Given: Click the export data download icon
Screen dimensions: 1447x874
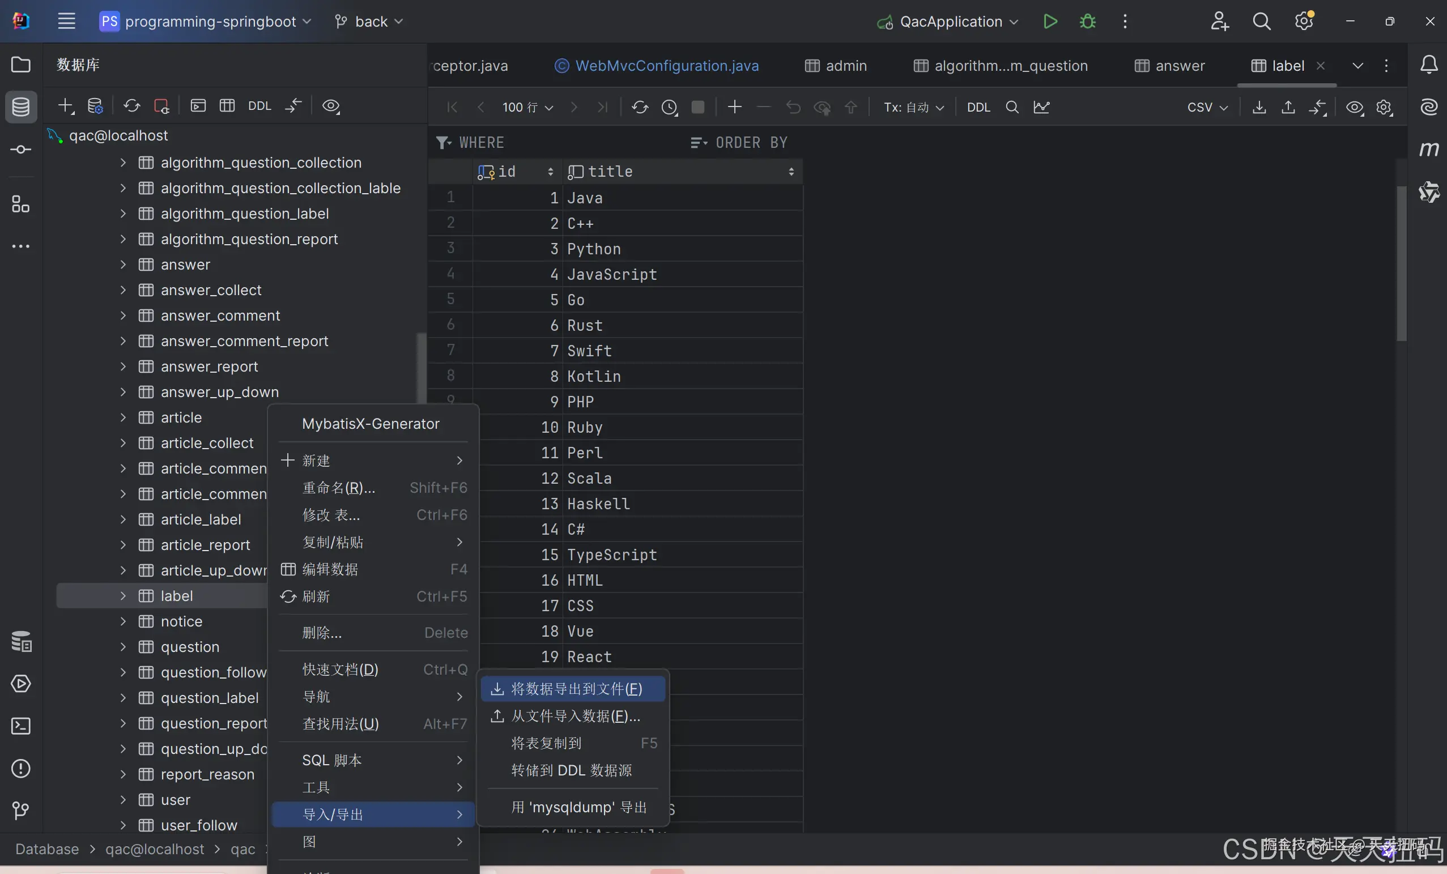Looking at the screenshot, I should (1258, 107).
